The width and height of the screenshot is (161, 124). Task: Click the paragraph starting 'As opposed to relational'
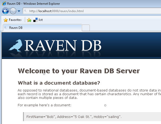[89, 94]
